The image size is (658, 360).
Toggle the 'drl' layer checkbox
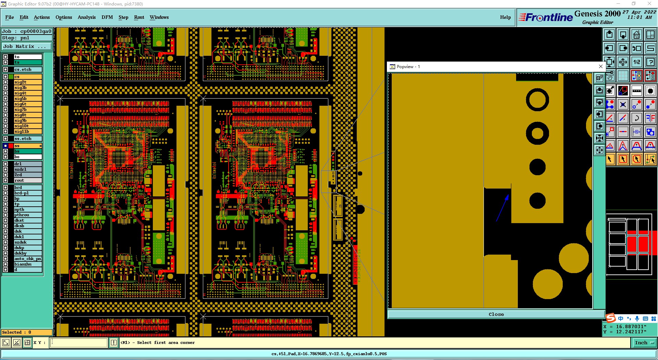[5, 164]
